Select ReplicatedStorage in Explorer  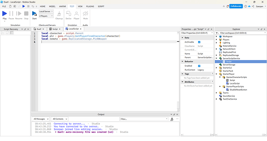pos(231,55)
